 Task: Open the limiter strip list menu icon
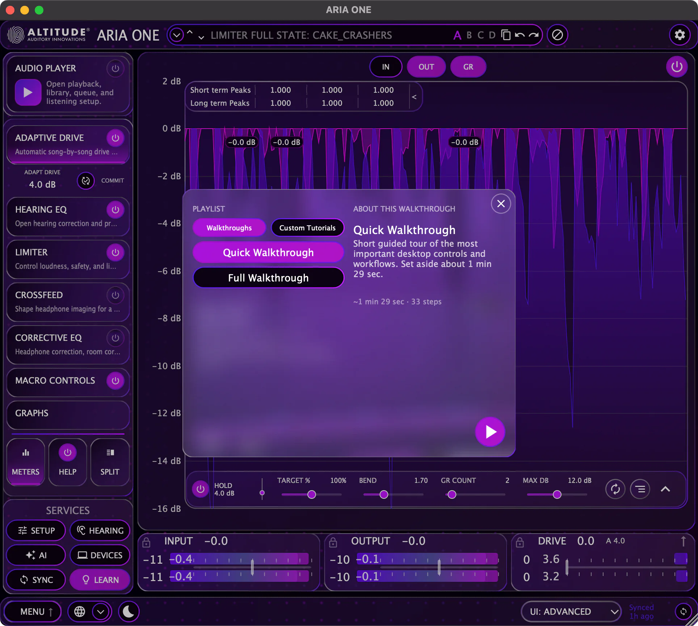tap(640, 489)
